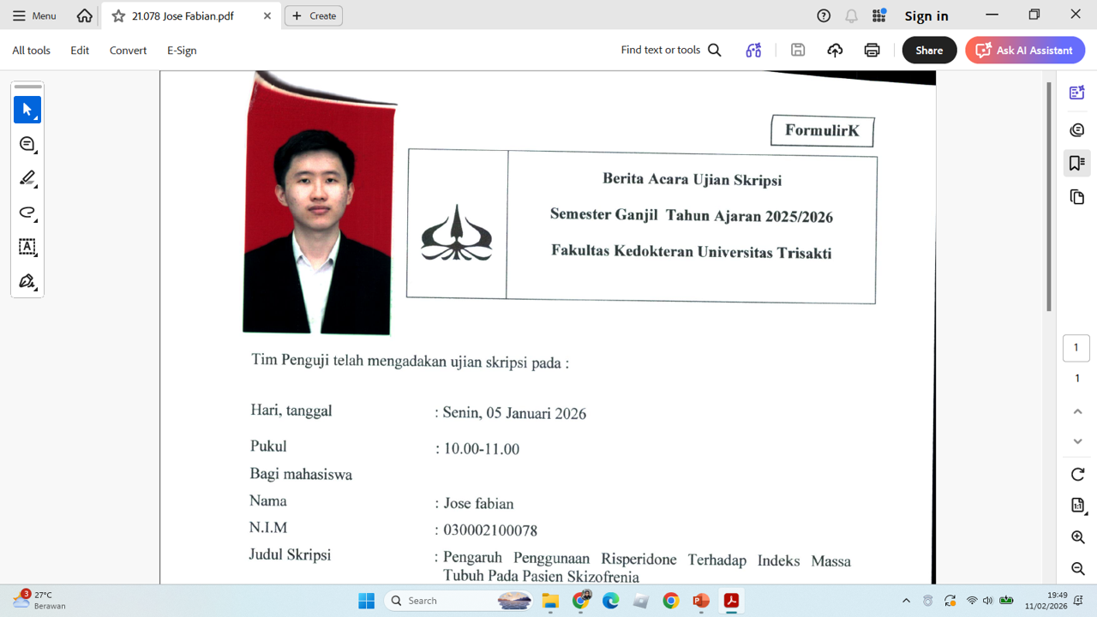Star the 21.078 Jose Fabian.pdf file

(118, 16)
